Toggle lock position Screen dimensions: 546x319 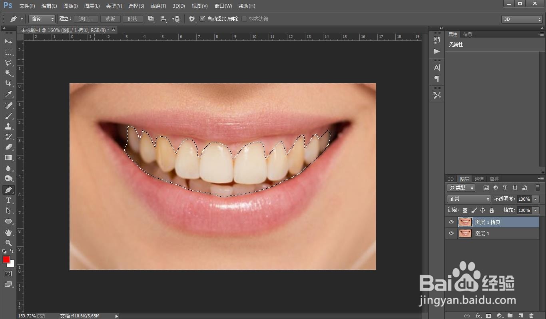pyautogui.click(x=482, y=210)
